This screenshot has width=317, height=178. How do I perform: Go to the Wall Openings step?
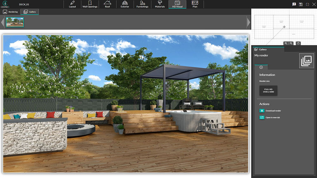[90, 4]
